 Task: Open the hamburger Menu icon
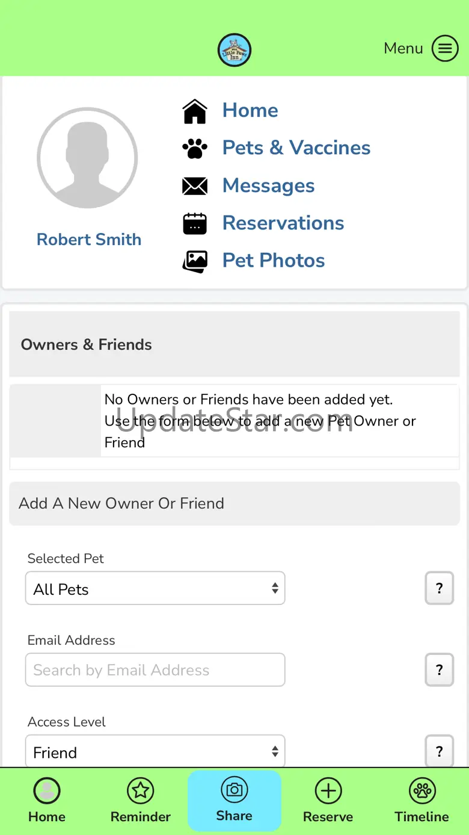[x=445, y=48]
